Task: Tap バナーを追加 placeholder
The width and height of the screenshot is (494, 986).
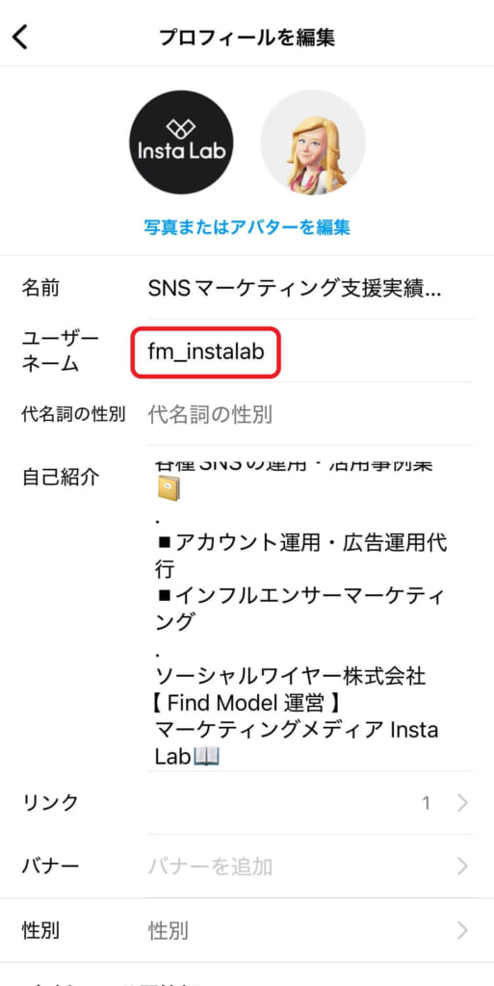Action: [210, 867]
